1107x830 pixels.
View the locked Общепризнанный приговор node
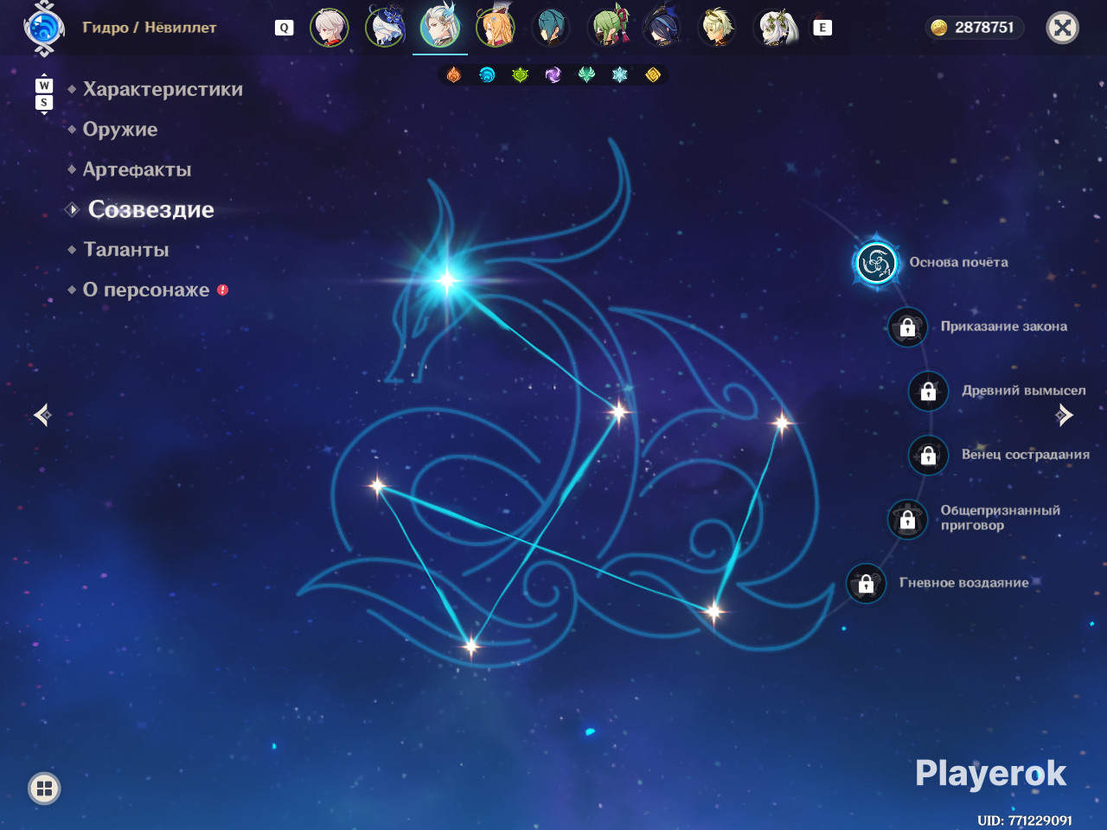[x=908, y=520]
